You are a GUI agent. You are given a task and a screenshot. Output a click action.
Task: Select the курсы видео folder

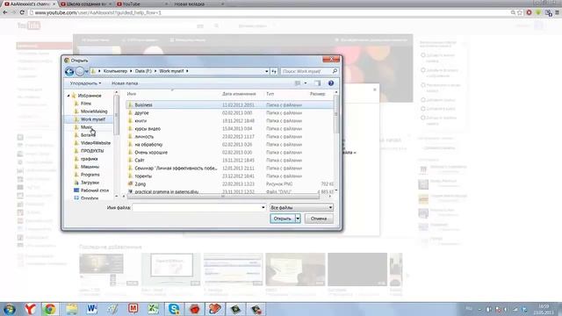[x=148, y=129]
